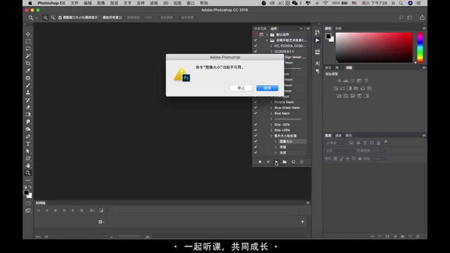The width and height of the screenshot is (450, 253).
Task: Click the stop recording square in Actions panel
Action: (259, 161)
